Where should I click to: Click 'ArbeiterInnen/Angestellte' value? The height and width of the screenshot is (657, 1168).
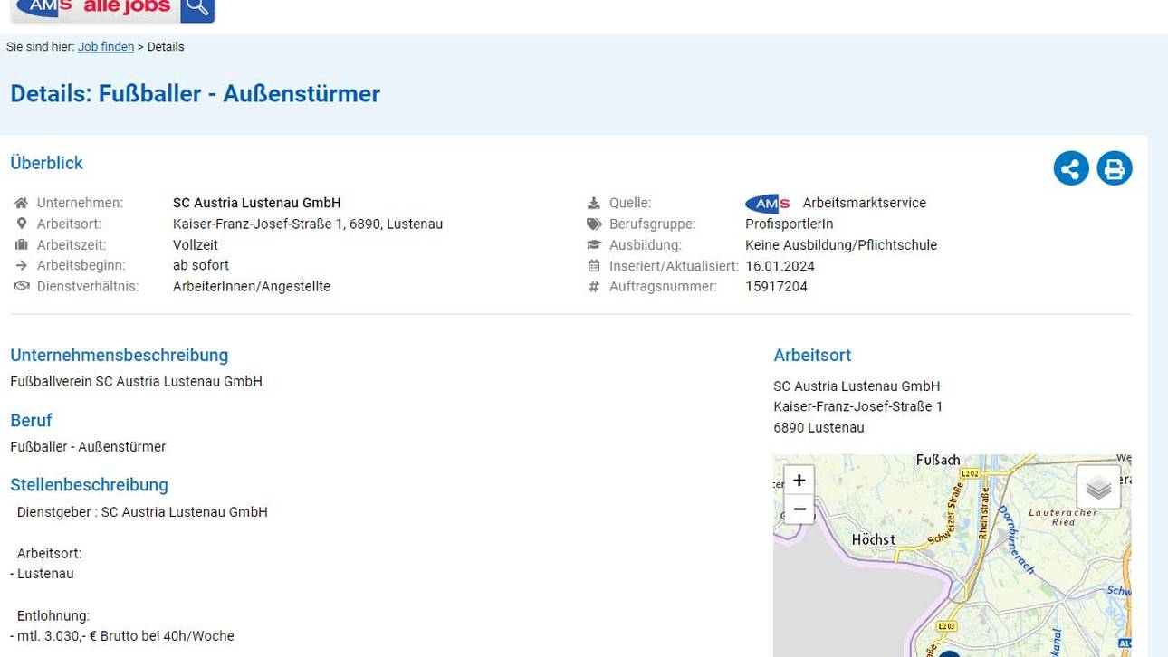[x=252, y=286]
